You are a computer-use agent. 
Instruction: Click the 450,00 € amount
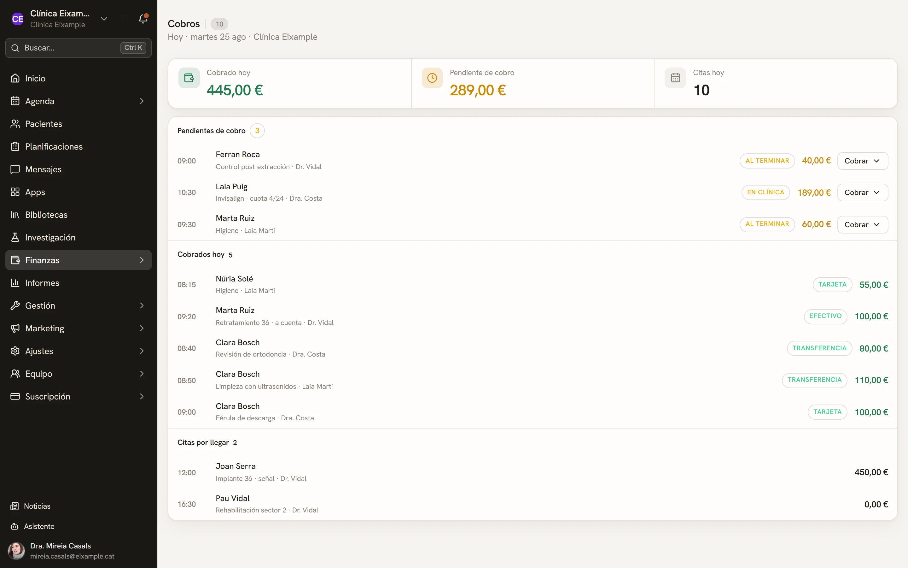pyautogui.click(x=871, y=473)
